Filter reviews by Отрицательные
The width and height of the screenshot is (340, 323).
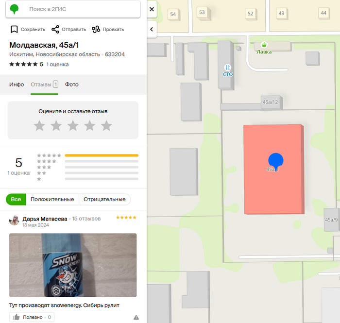tap(104, 199)
